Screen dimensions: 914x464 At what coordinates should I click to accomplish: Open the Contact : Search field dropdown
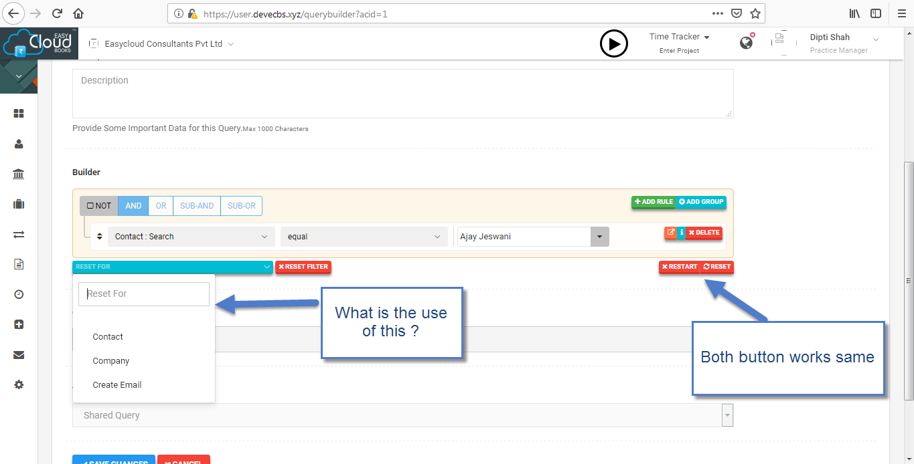pos(192,237)
